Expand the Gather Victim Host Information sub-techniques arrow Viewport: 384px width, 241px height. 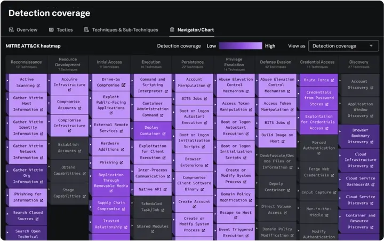[x=8, y=104]
